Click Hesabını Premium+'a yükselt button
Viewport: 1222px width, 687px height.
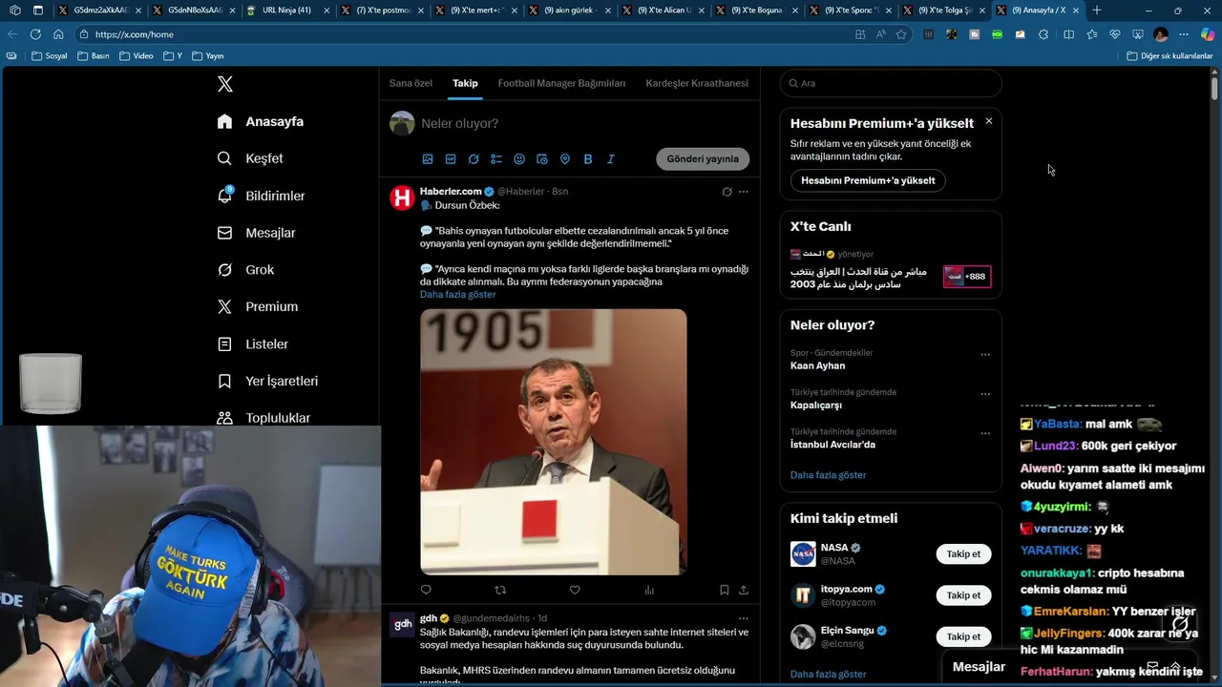[x=868, y=180]
